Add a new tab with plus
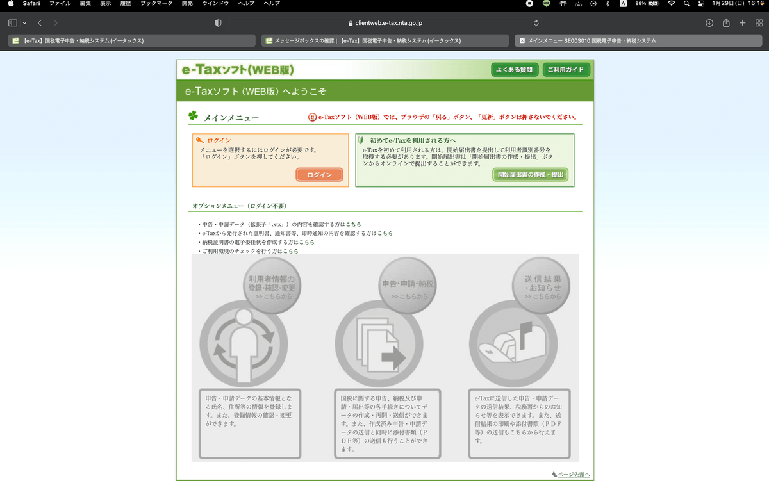Viewport: 769px width, 481px height. [x=742, y=23]
